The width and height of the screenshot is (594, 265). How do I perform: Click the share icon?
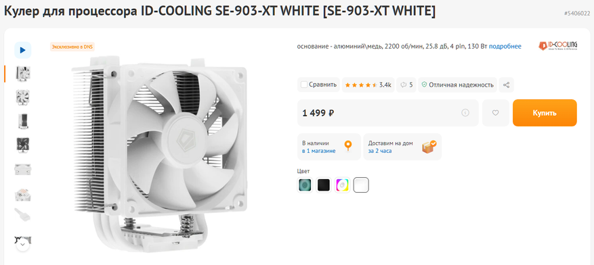506,85
